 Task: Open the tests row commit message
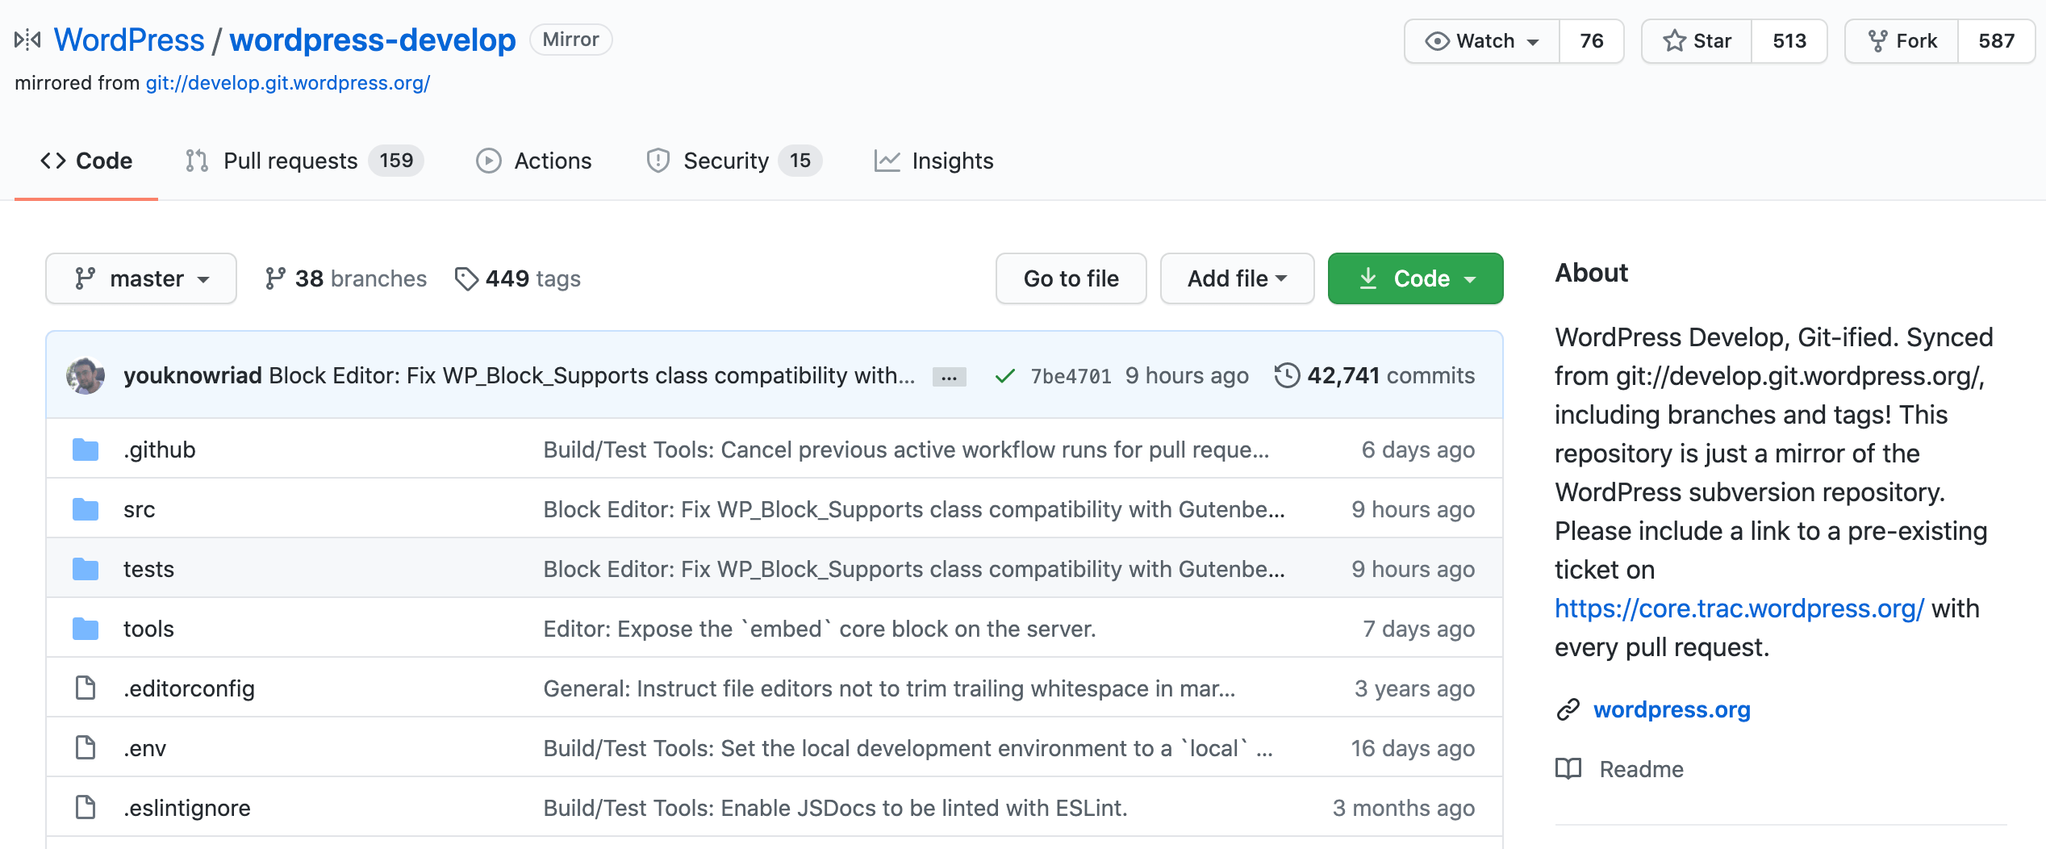coord(914,569)
